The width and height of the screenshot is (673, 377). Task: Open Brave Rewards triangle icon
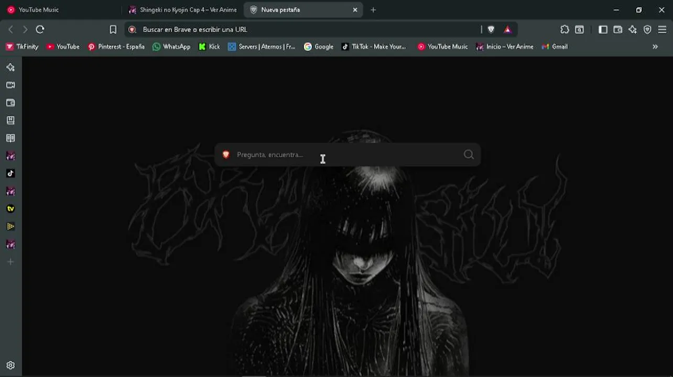[x=507, y=30]
